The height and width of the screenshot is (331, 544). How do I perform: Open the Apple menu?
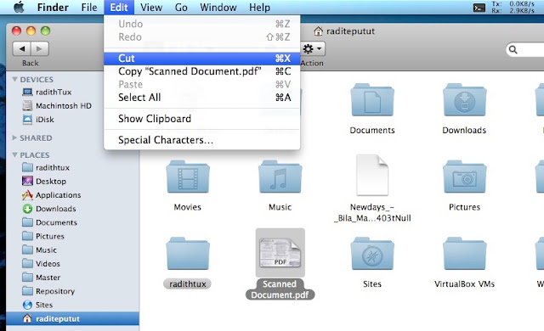(x=19, y=7)
